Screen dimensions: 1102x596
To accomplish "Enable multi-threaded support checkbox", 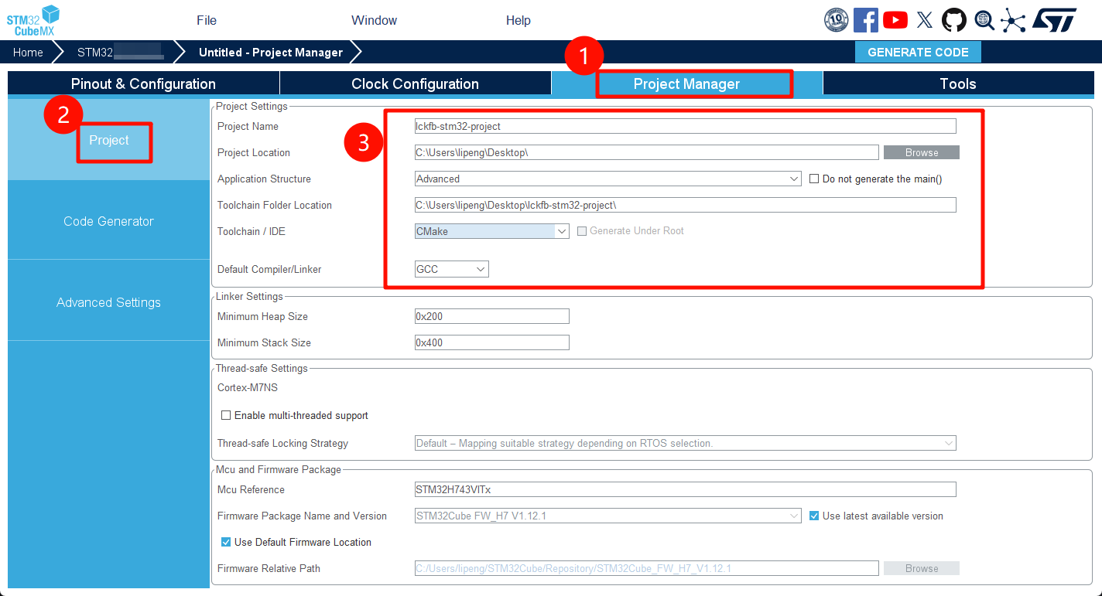I will click(226, 415).
